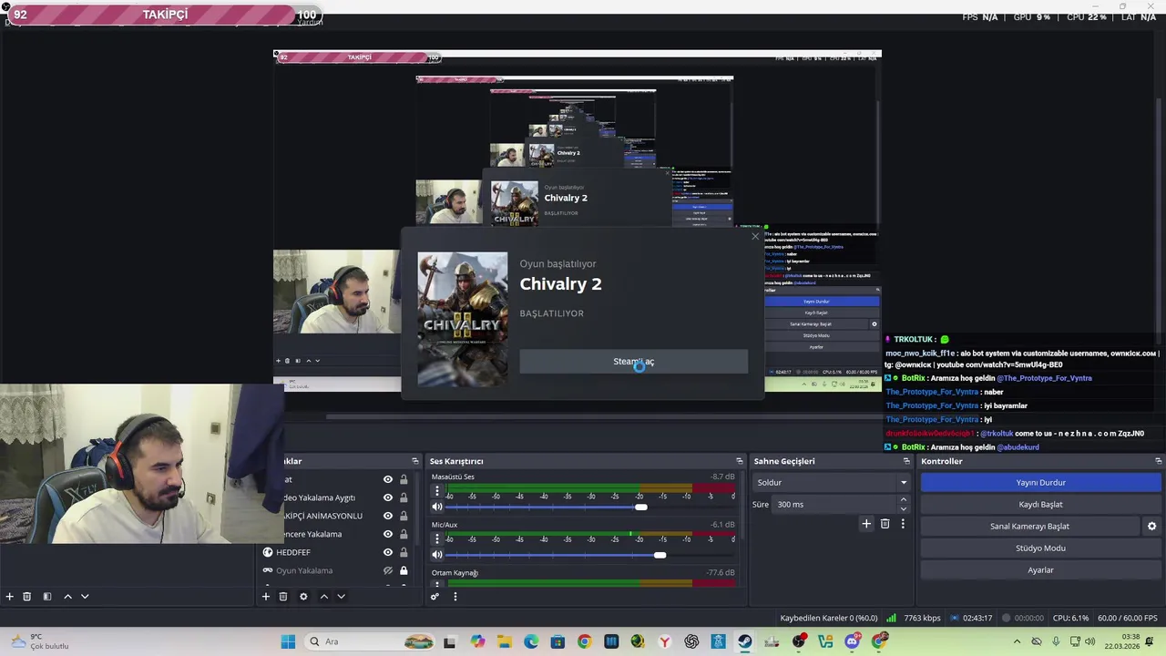Enable Stüdyo Modu
This screenshot has width=1166, height=656.
click(1040, 548)
